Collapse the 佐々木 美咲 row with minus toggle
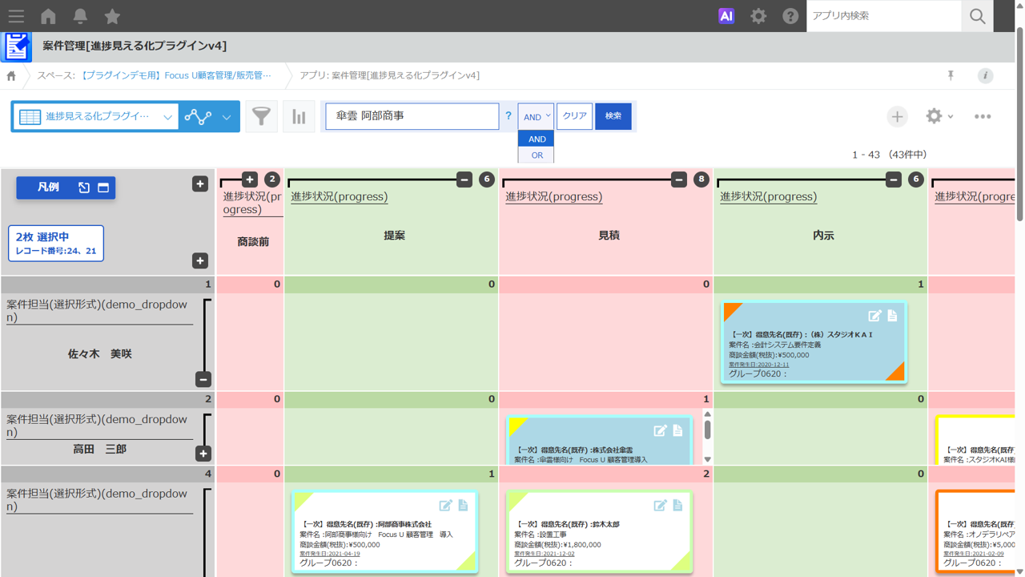 tap(203, 379)
